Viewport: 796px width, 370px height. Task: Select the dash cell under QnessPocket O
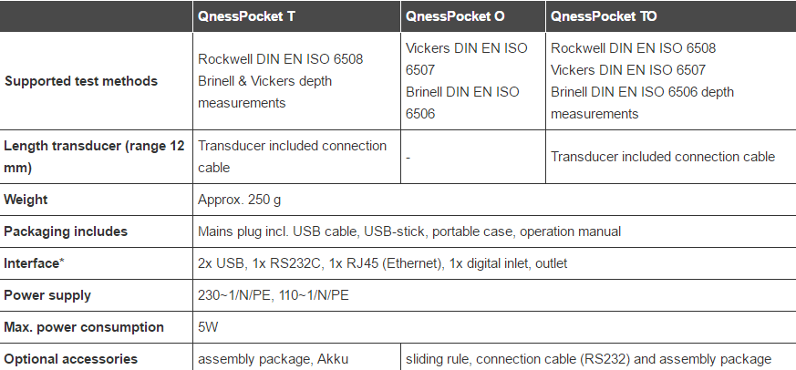408,157
